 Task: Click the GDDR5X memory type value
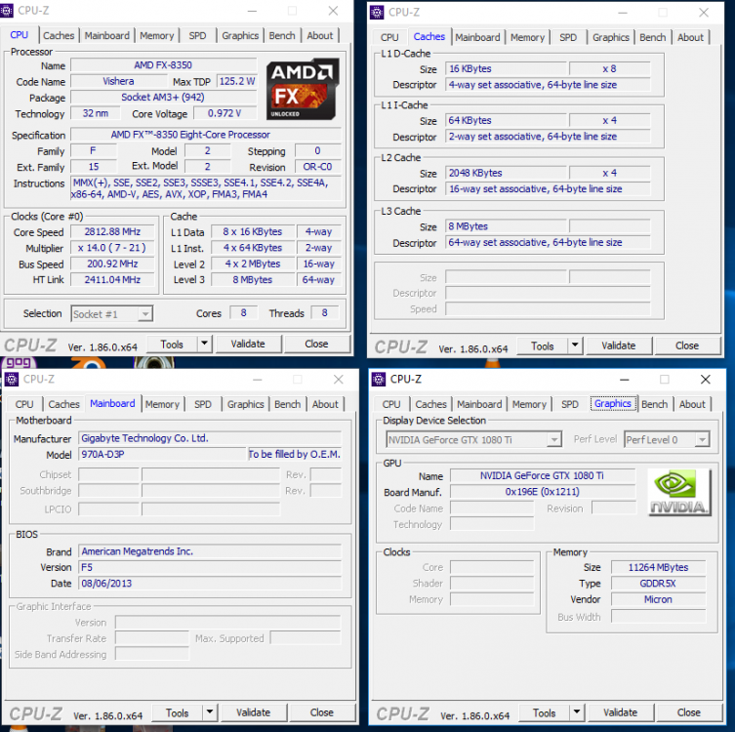(658, 584)
